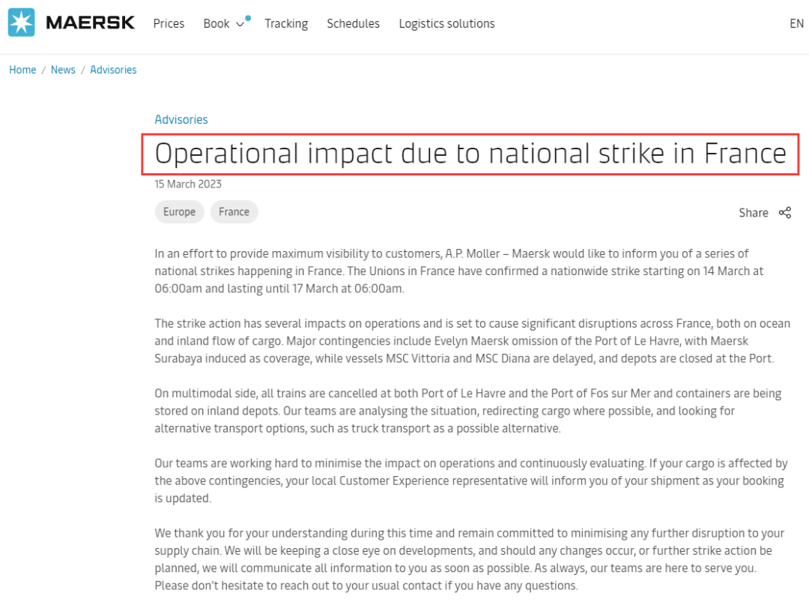Open the Schedules navigation link
809x602 pixels.
click(x=353, y=24)
